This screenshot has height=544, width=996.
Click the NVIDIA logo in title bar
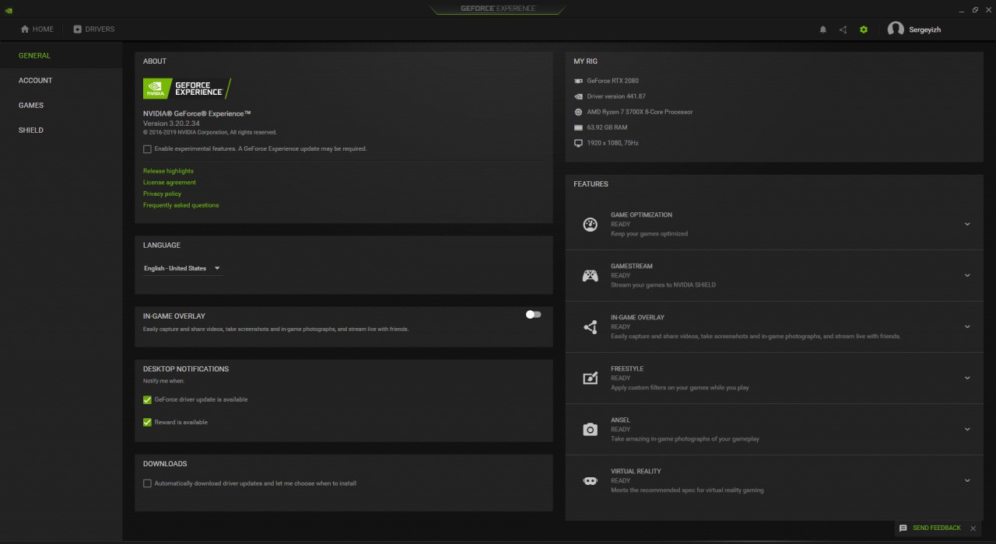tap(8, 9)
